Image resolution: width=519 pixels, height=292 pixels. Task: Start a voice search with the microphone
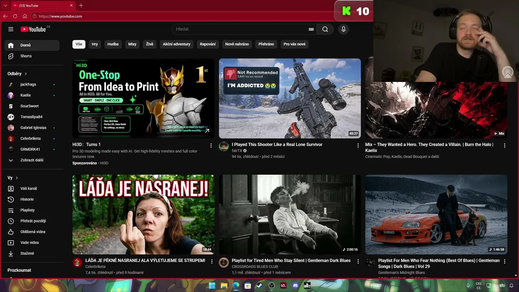tap(343, 29)
